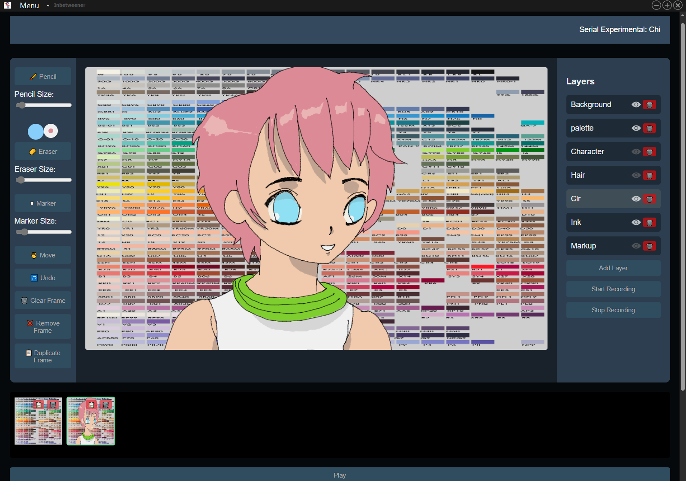Delete the Ink layer
This screenshot has height=481, width=686.
pos(650,222)
